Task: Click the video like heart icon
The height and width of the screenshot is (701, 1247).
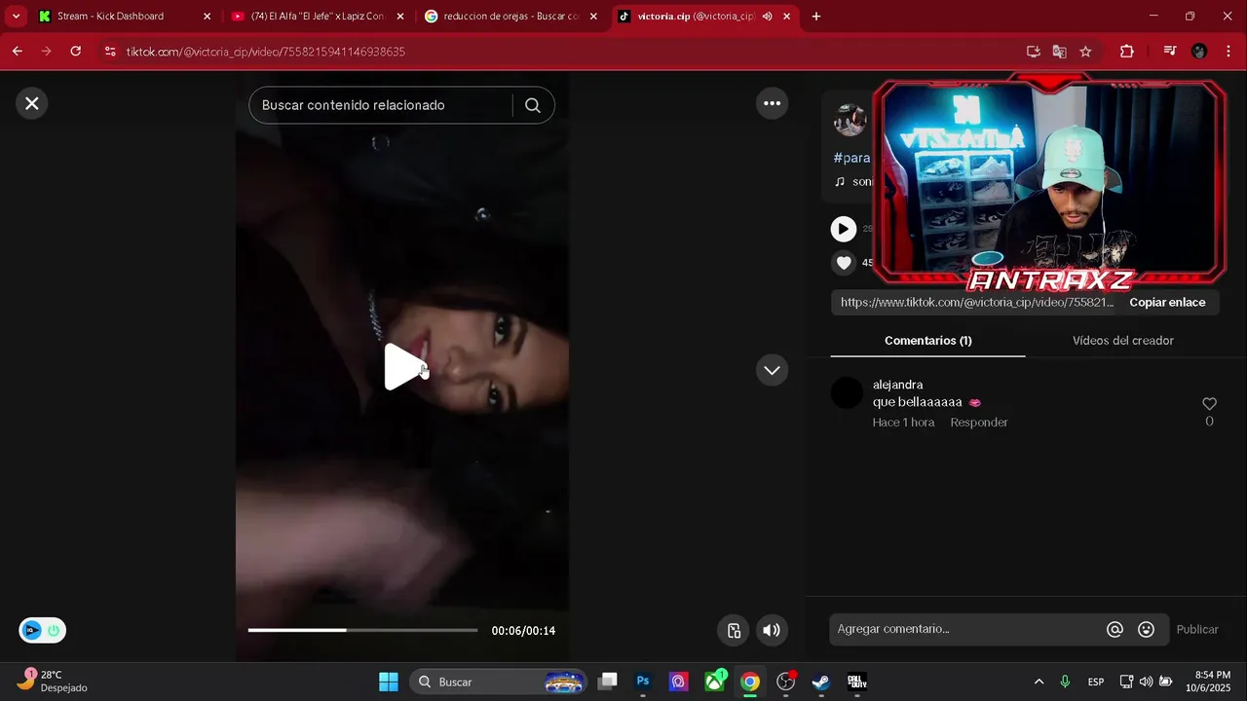Action: click(x=844, y=263)
